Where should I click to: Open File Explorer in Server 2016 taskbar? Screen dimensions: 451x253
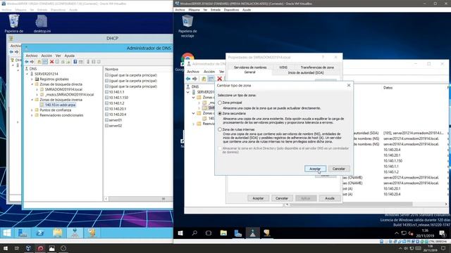pyautogui.click(x=223, y=233)
